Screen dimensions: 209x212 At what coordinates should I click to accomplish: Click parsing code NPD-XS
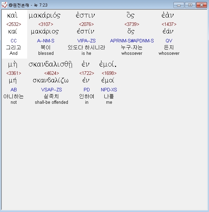coord(109,90)
